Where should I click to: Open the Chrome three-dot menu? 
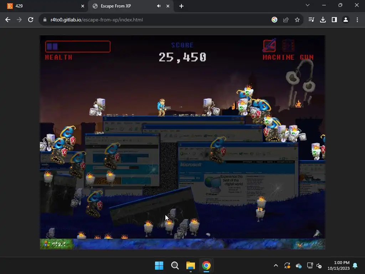point(357,20)
